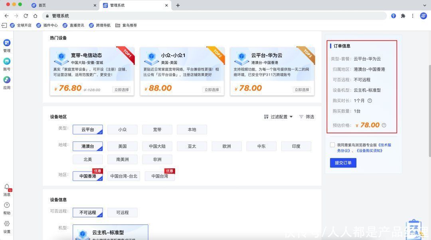This screenshot has width=431, height=240.
Task: Open new browser tab
Action: click(x=178, y=5)
